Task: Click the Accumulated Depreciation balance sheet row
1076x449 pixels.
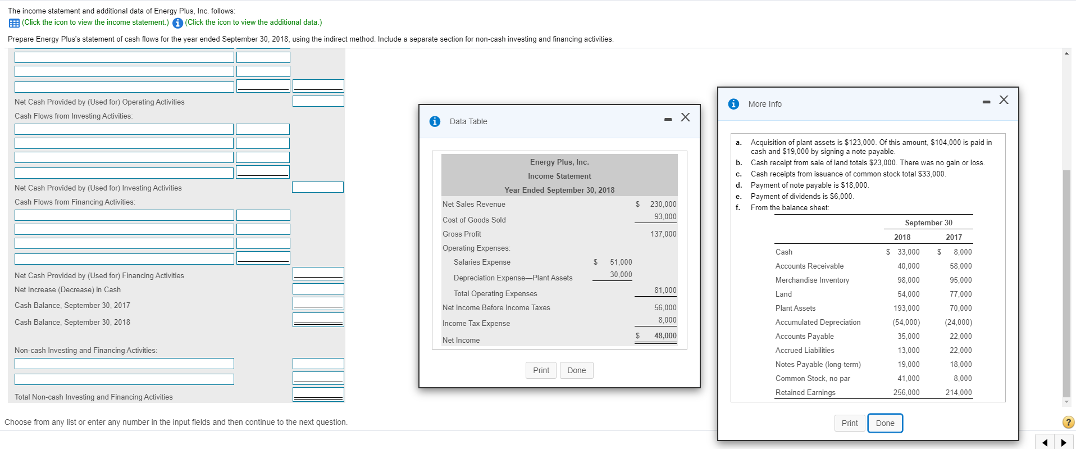Action: point(873,322)
